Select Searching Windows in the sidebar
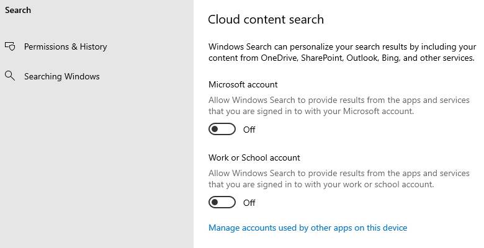The height and width of the screenshot is (248, 484). (61, 76)
